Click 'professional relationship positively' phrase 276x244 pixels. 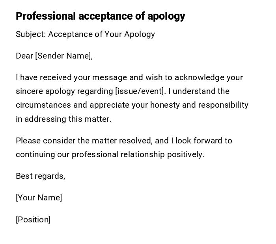[x=137, y=154]
